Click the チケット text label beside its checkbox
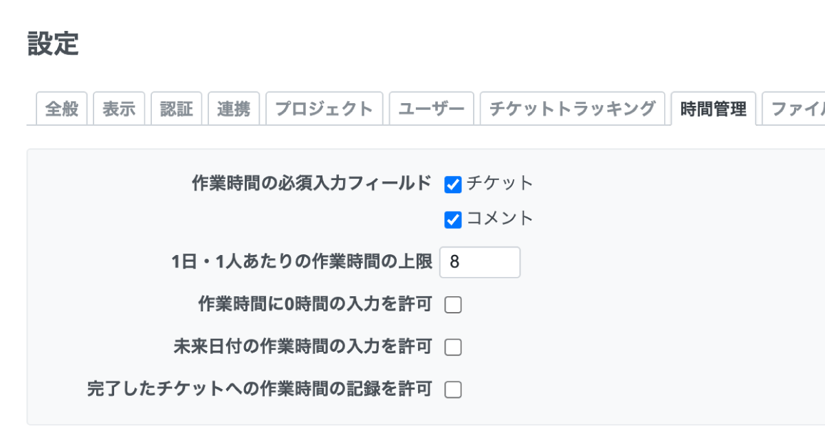The image size is (825, 433). point(500,184)
